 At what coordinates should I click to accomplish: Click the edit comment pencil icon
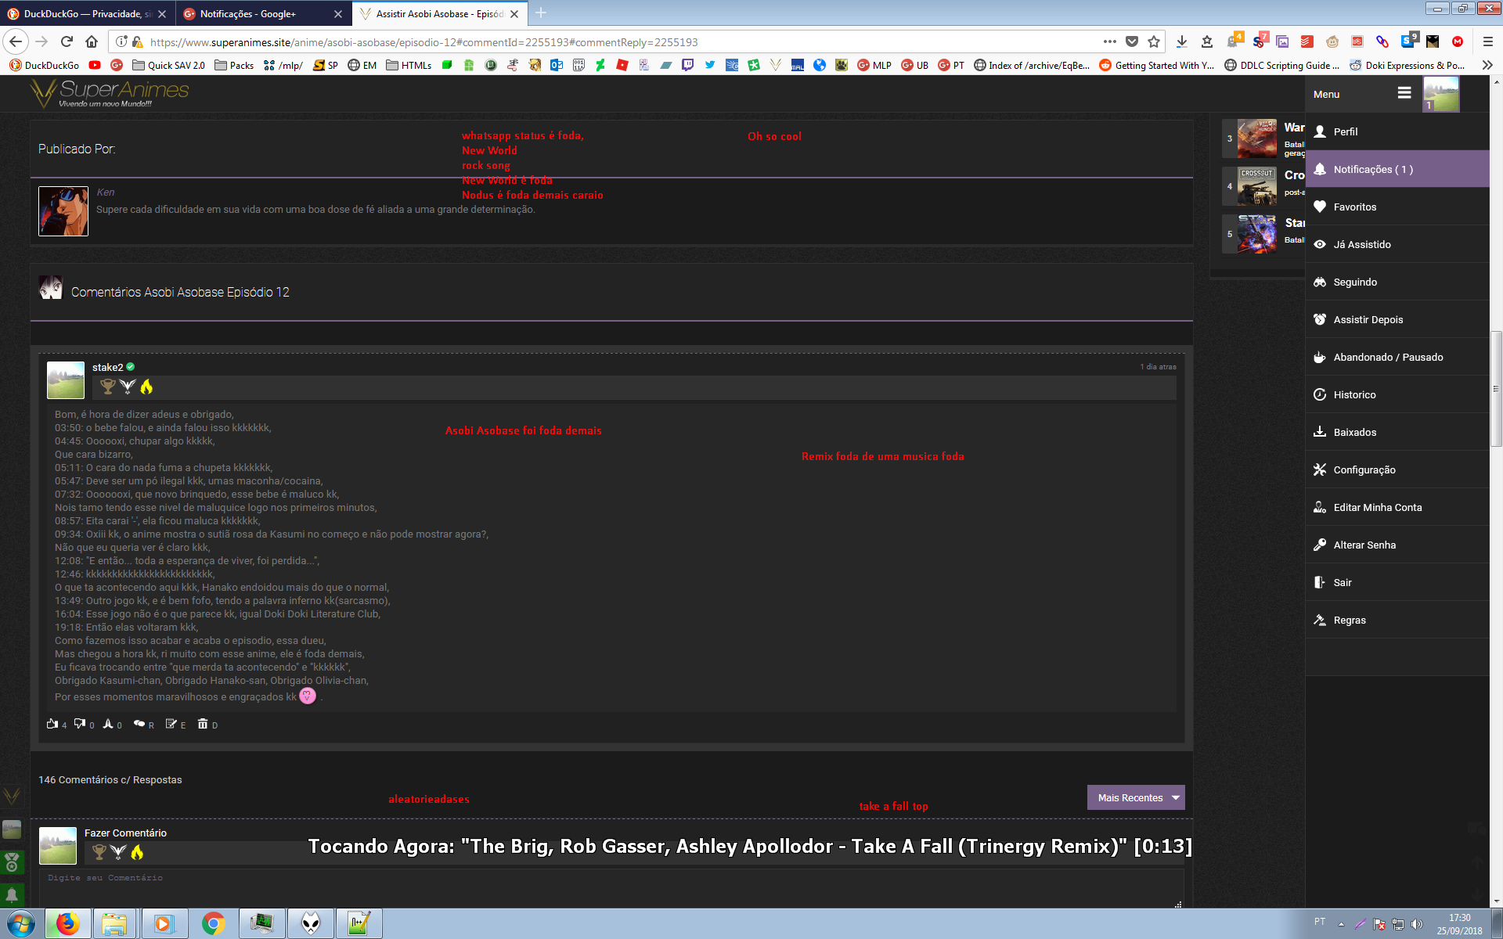(x=171, y=724)
